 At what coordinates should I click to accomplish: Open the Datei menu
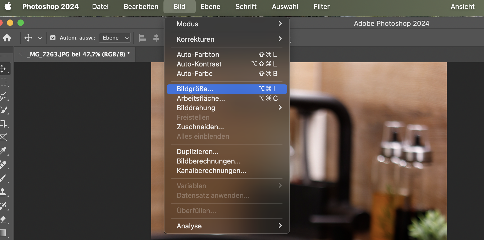coord(100,6)
